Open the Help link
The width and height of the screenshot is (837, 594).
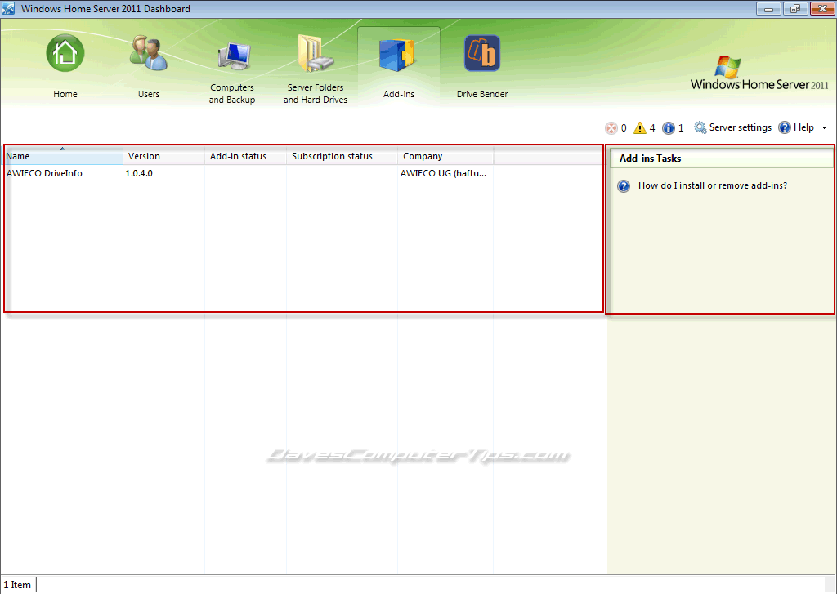click(803, 127)
